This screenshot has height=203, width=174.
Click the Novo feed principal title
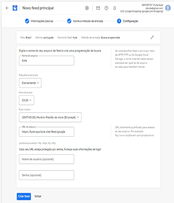coord(38,8)
